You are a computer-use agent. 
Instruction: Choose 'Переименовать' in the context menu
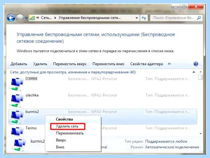pos(70,133)
